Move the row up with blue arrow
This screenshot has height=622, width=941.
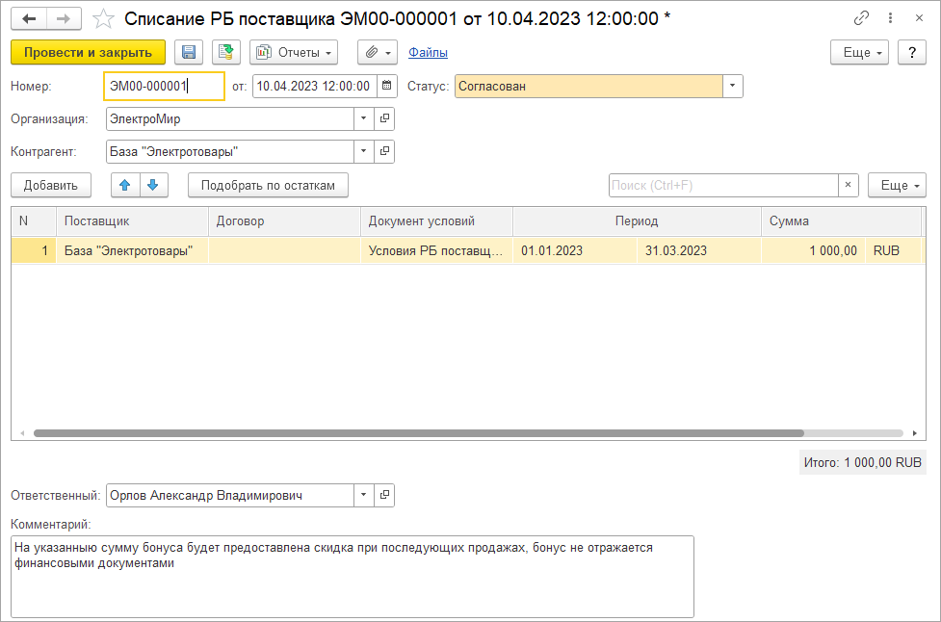click(125, 185)
